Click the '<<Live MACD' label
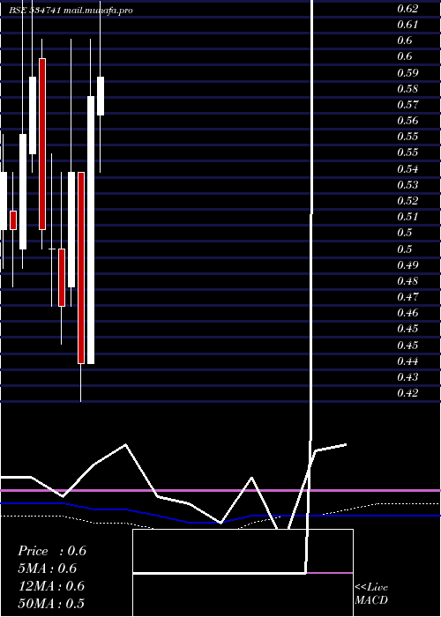 coord(371,594)
